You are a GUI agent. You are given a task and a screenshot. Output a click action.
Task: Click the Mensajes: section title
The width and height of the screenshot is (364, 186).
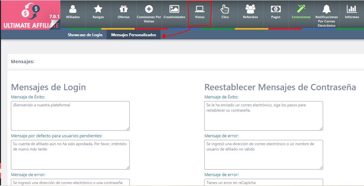(23, 62)
